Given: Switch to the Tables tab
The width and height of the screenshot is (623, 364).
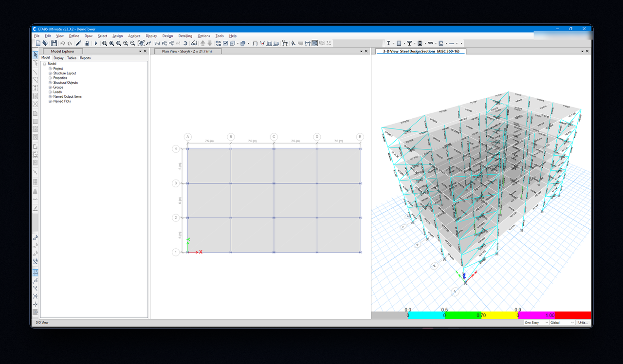Looking at the screenshot, I should [x=72, y=58].
